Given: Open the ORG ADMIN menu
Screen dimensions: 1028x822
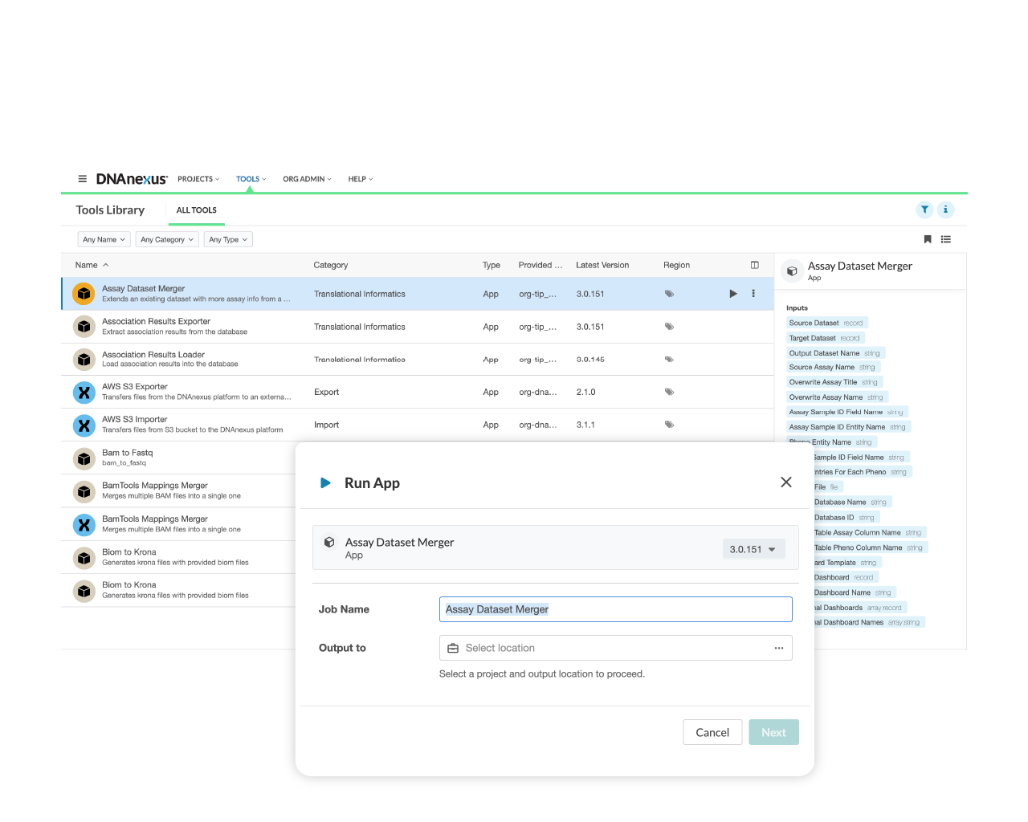Looking at the screenshot, I should tap(305, 178).
